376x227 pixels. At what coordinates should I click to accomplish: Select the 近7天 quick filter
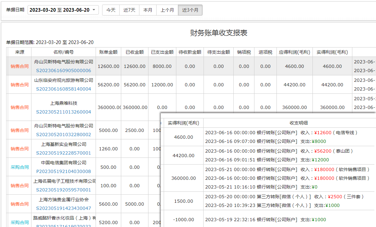(x=129, y=10)
